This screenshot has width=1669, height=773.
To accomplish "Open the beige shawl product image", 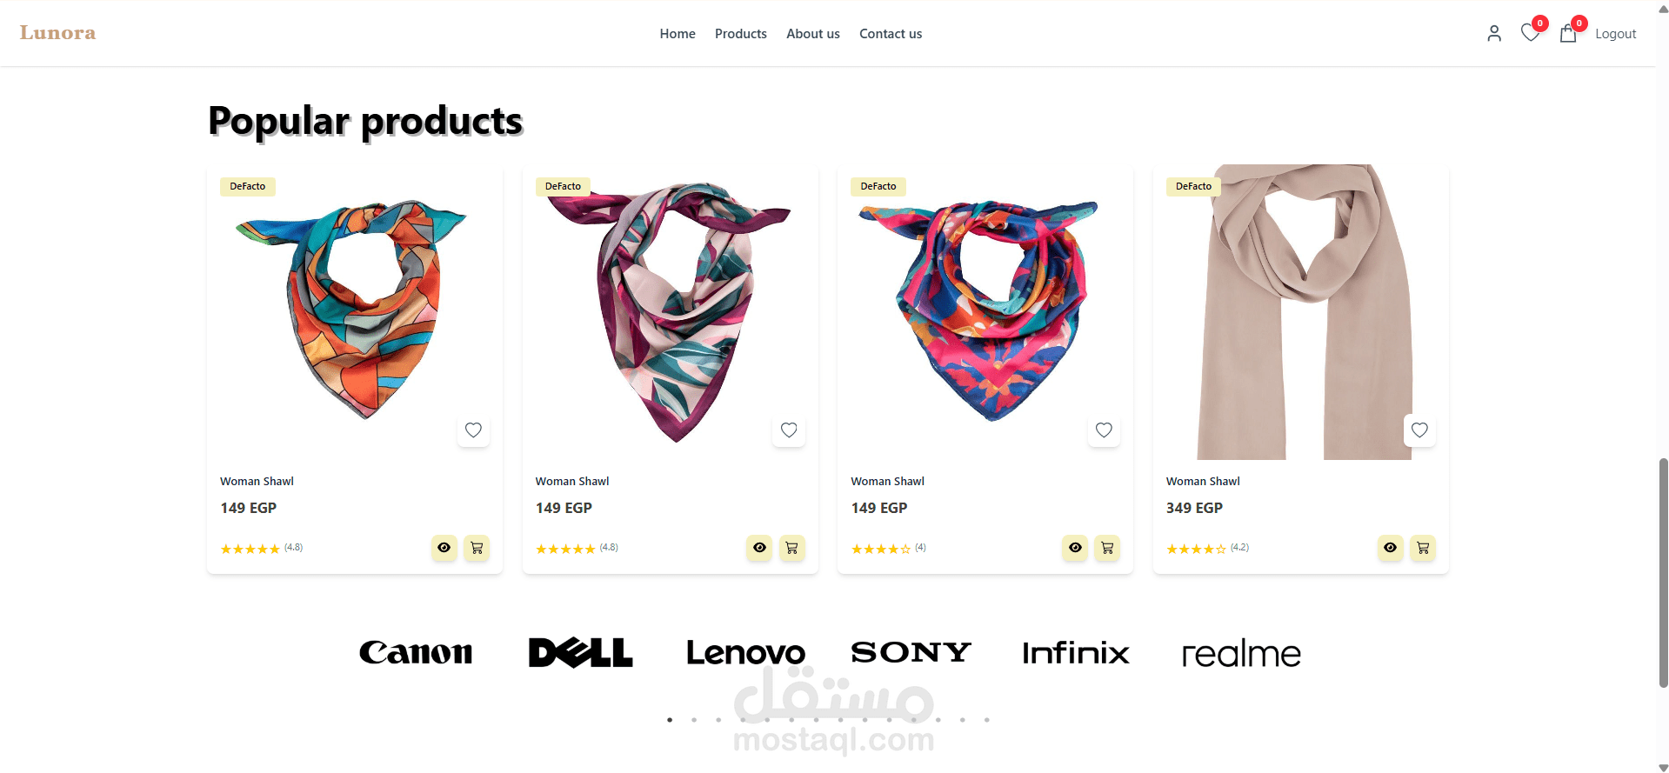I will click(x=1301, y=312).
